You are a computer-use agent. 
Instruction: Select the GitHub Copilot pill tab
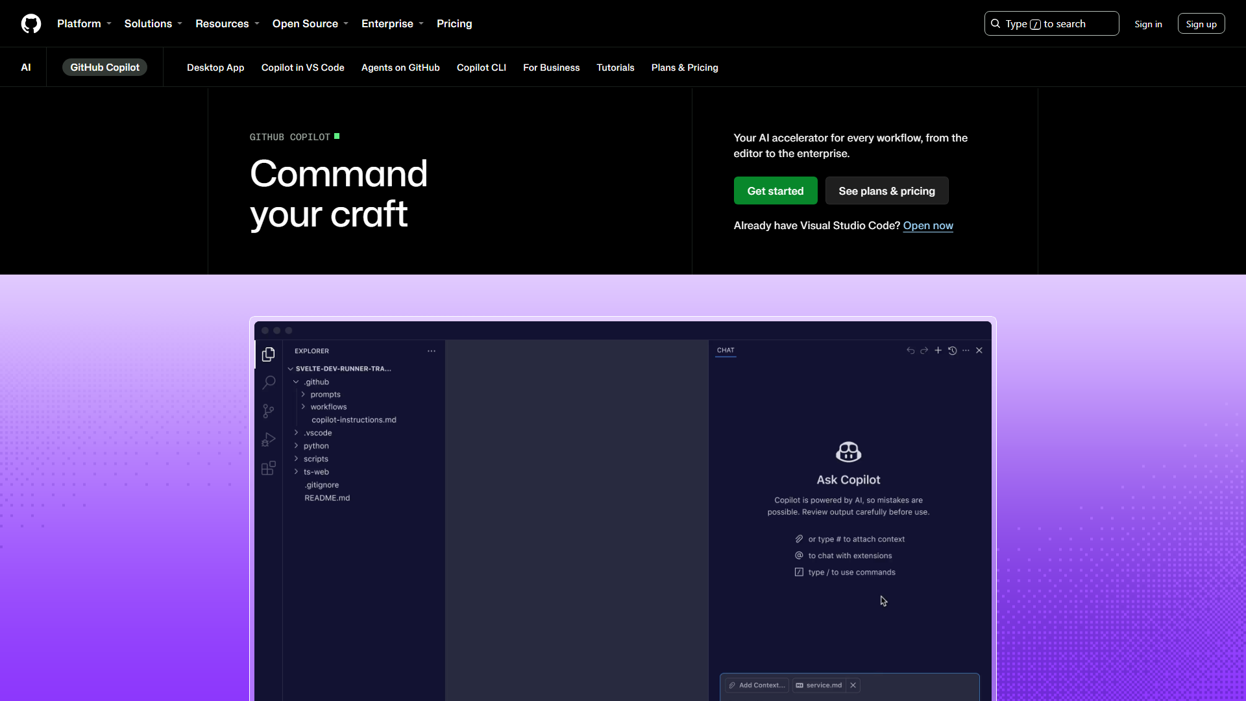coord(104,68)
